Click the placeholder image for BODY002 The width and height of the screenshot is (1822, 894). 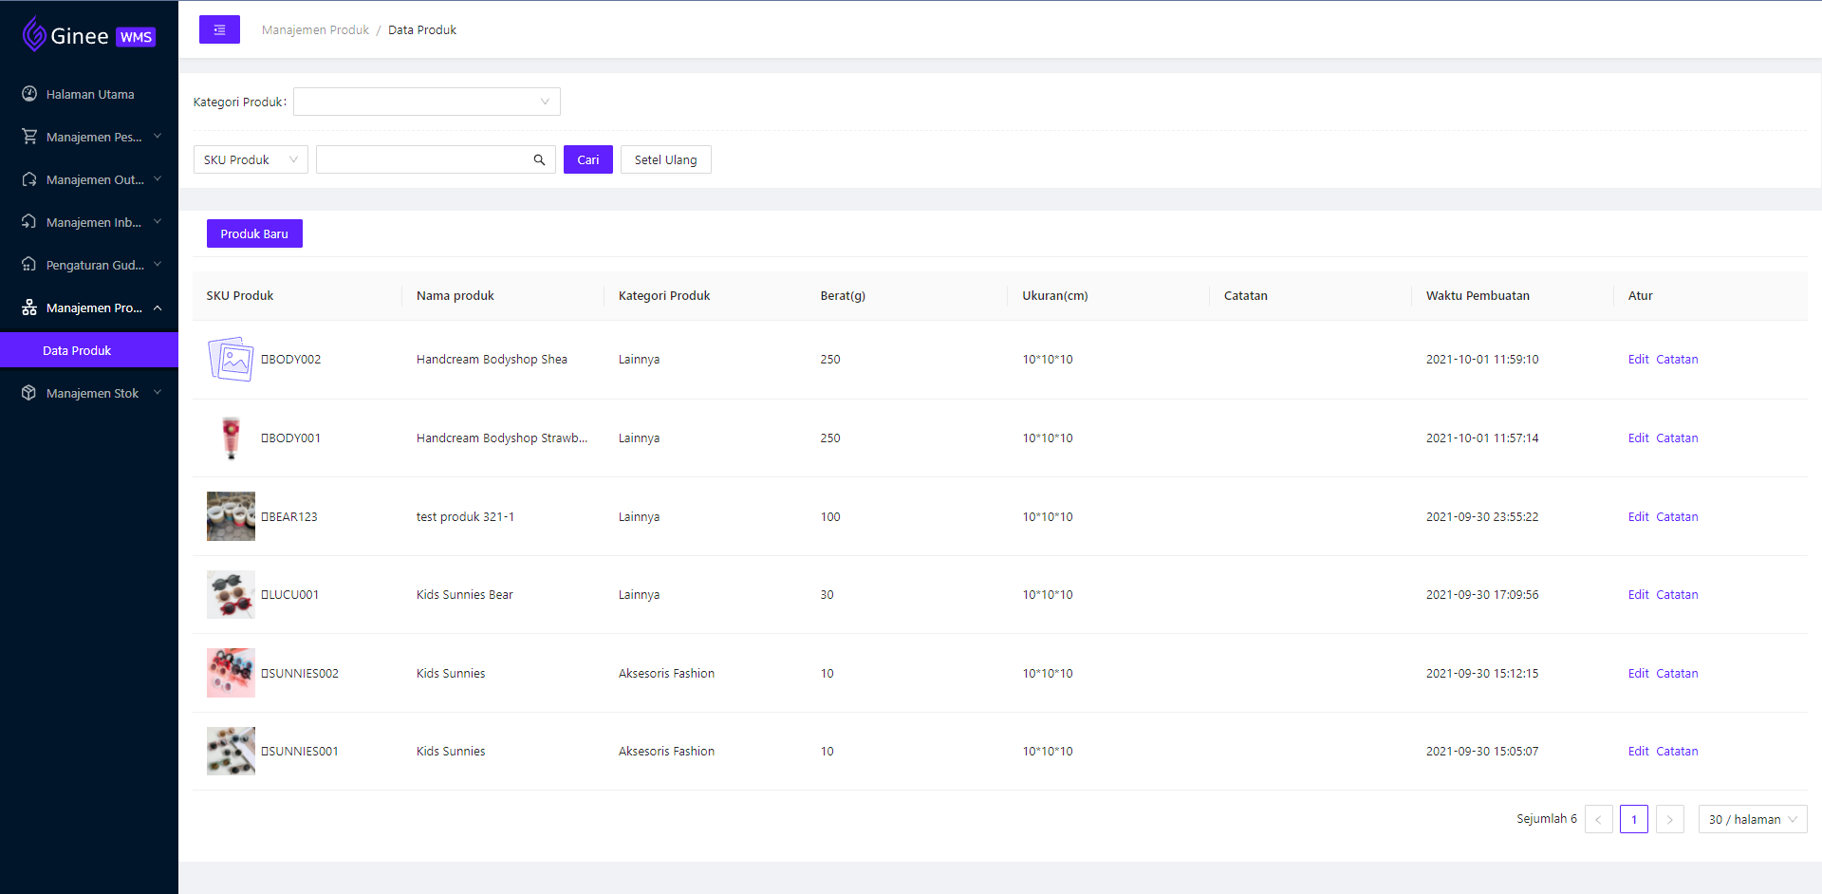click(x=231, y=360)
